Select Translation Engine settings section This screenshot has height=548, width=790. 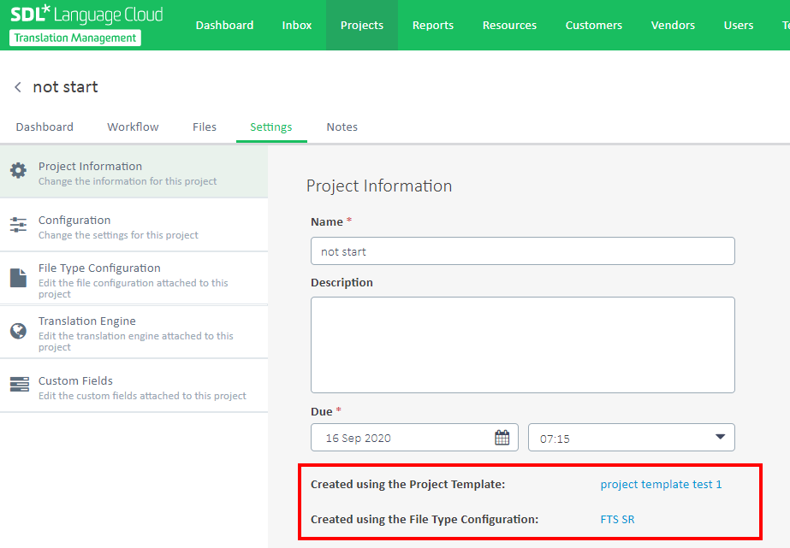click(x=134, y=332)
